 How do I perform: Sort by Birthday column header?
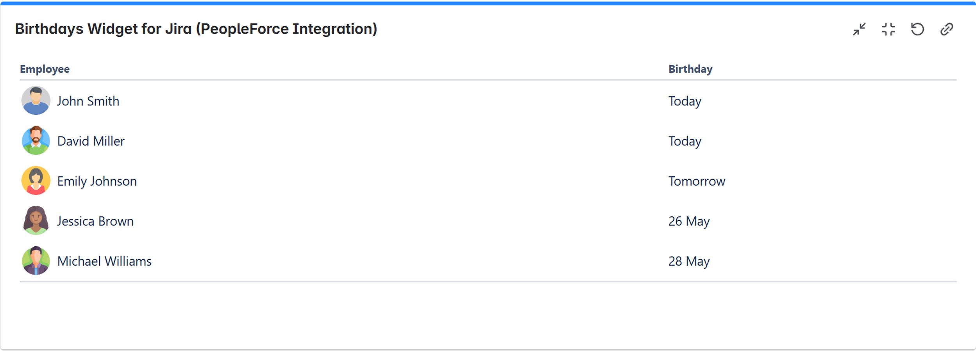point(690,69)
